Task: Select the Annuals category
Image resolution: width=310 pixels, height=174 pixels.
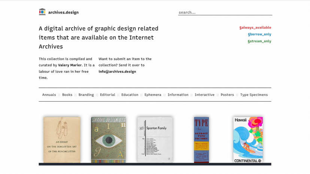Action: (x=49, y=95)
